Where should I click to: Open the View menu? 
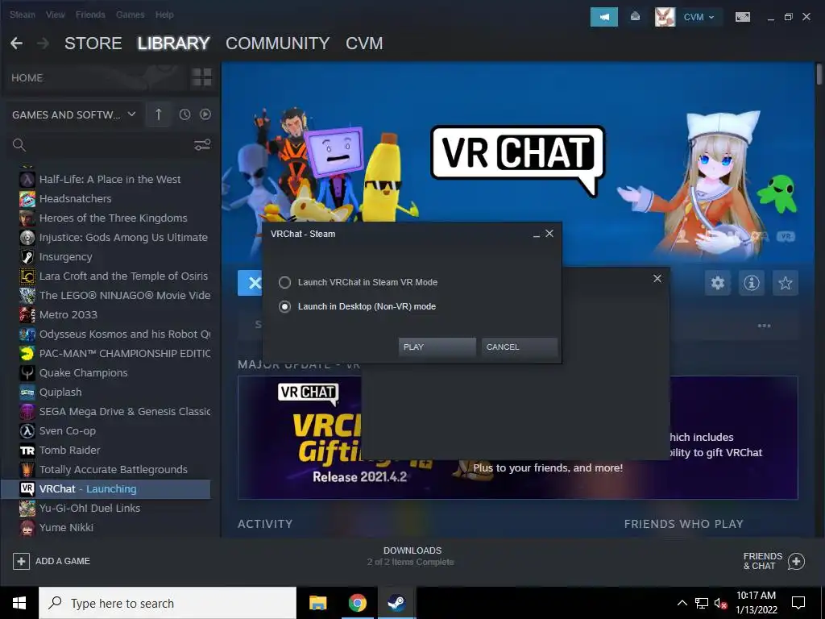coord(55,15)
